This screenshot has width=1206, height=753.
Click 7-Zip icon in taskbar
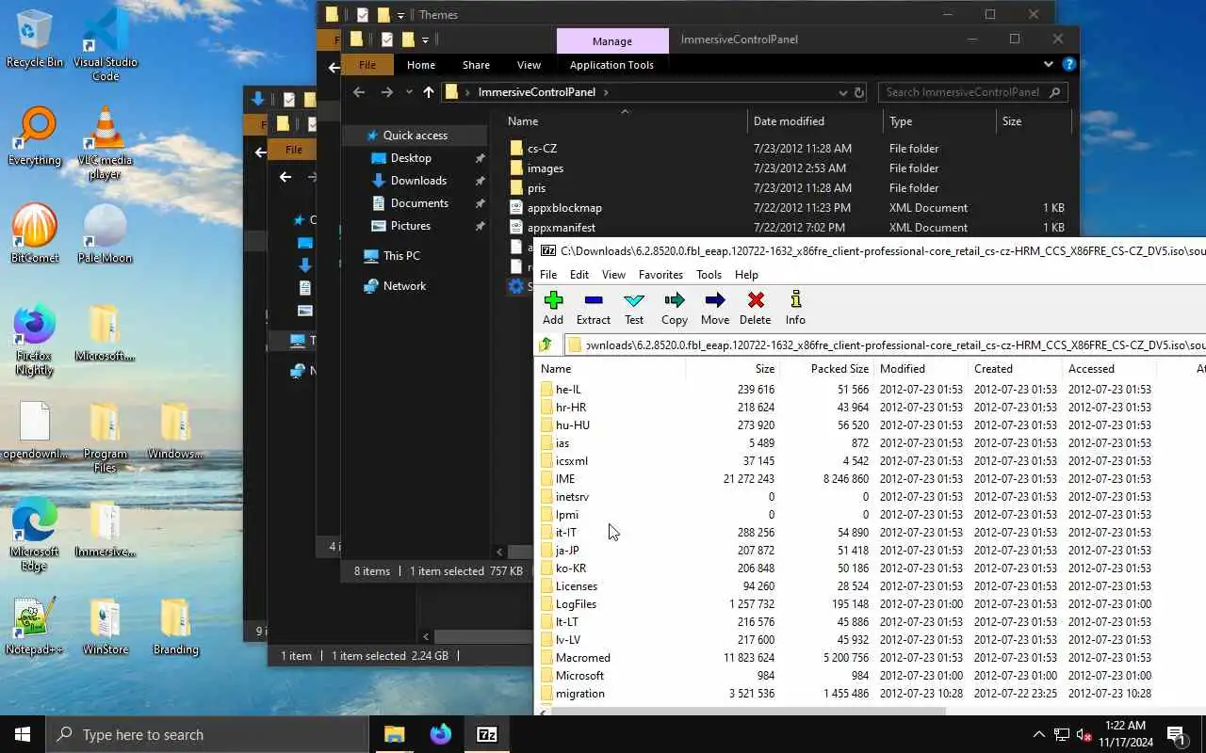[x=487, y=734]
